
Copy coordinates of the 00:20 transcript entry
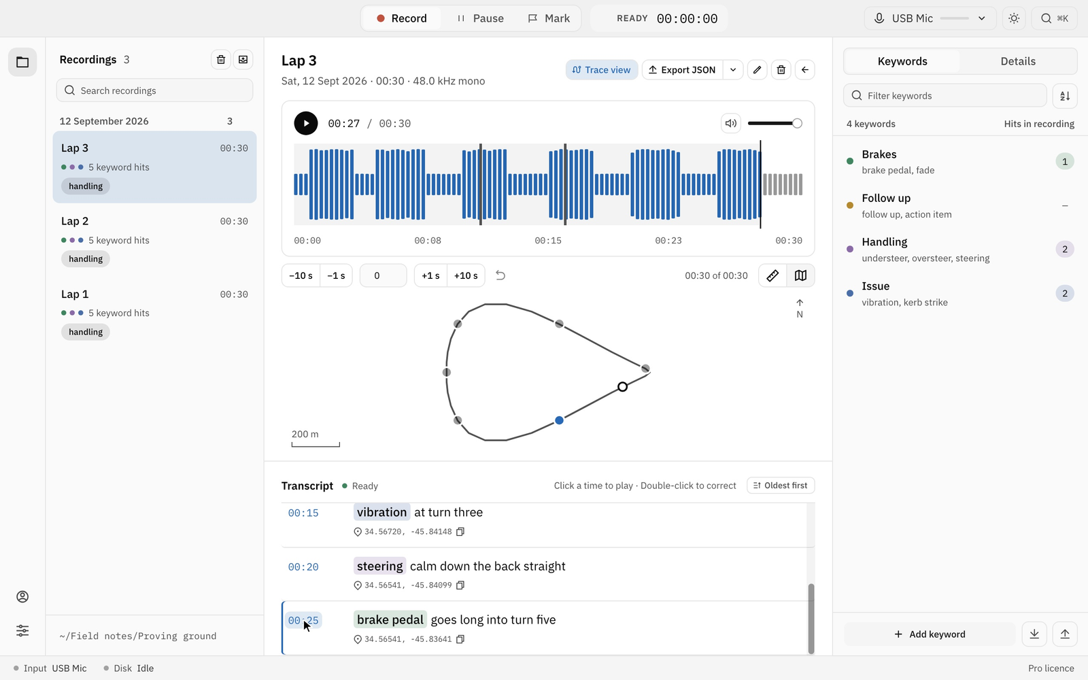pos(460,585)
